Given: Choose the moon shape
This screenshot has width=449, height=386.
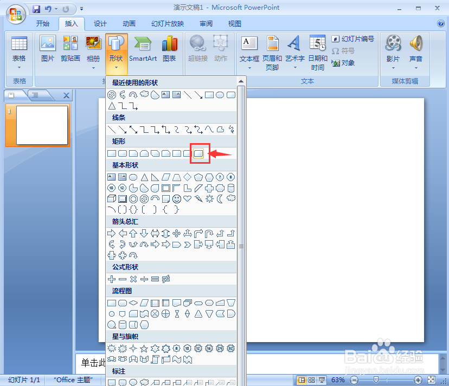Looking at the screenshot, I should [220, 198].
